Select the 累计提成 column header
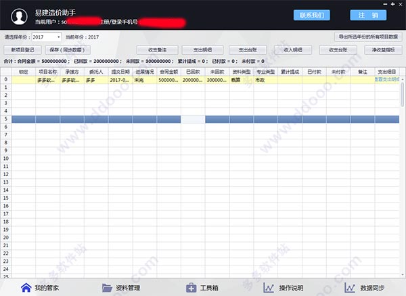 click(x=290, y=72)
